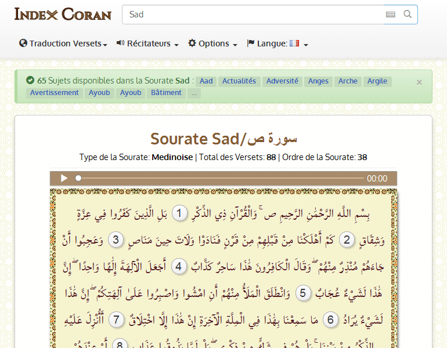Click verse number 5 marker
The width and height of the screenshot is (447, 348).
[x=302, y=293]
